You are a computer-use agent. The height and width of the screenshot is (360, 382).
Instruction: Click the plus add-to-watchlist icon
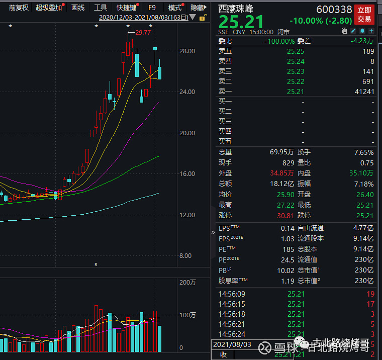(371, 31)
